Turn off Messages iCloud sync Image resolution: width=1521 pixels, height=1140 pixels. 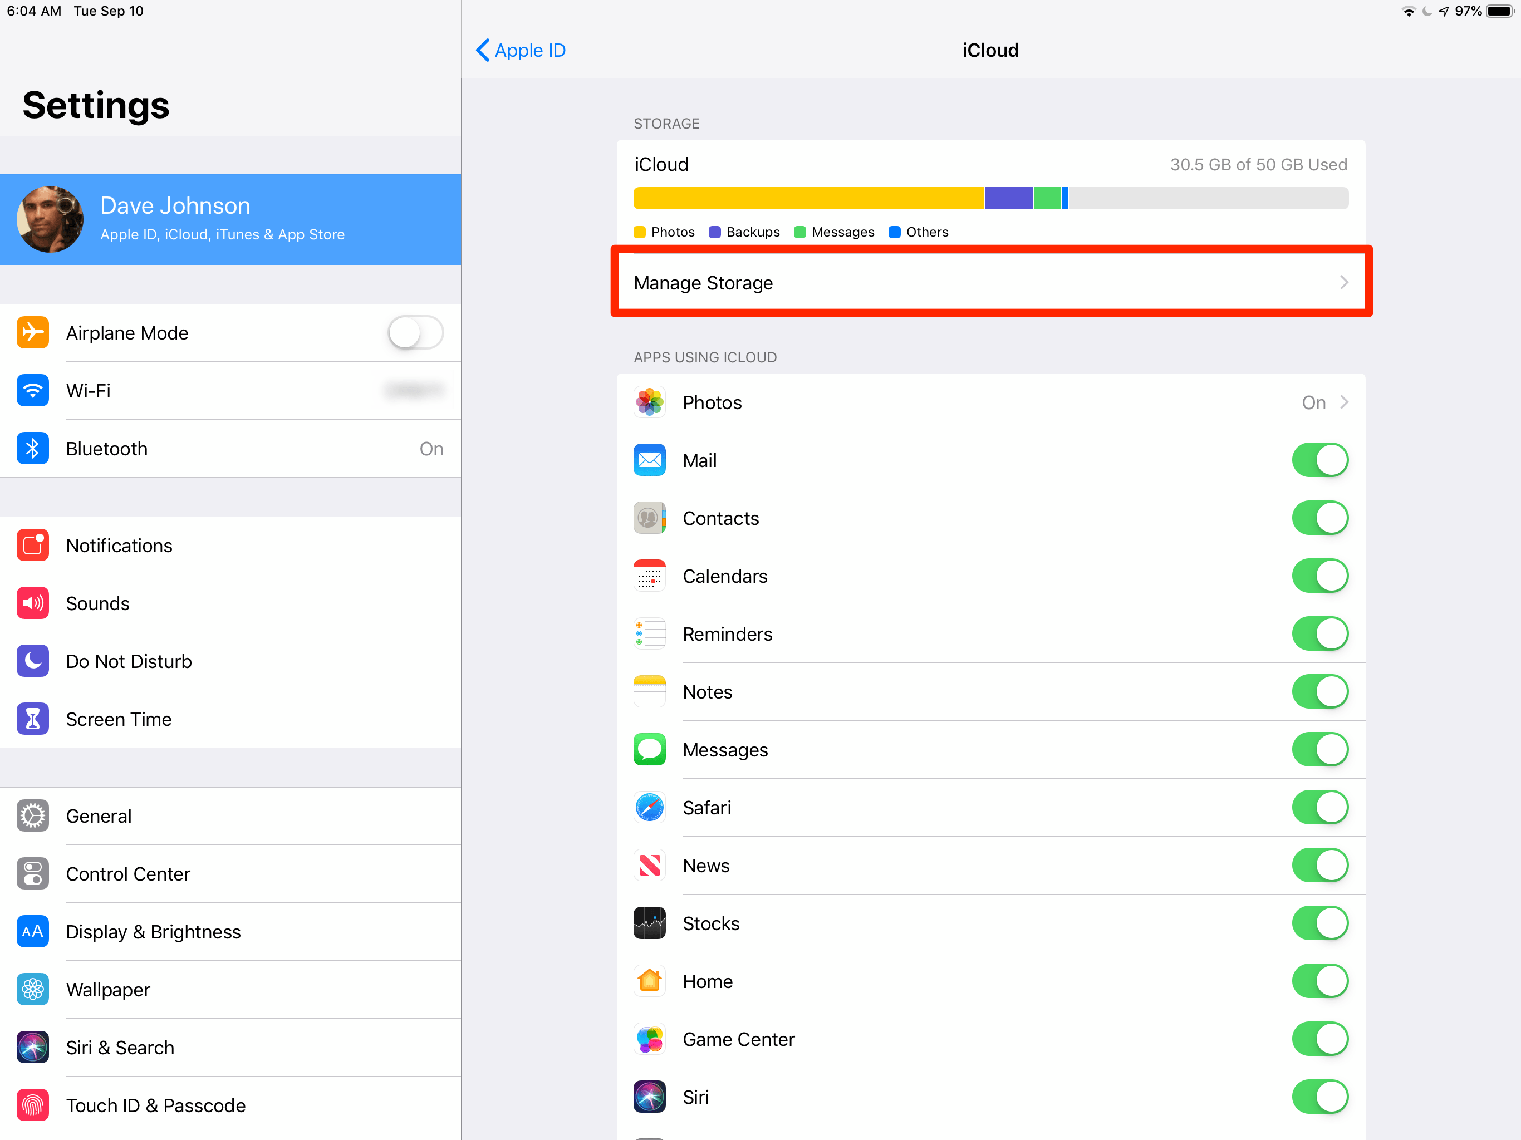(1319, 749)
